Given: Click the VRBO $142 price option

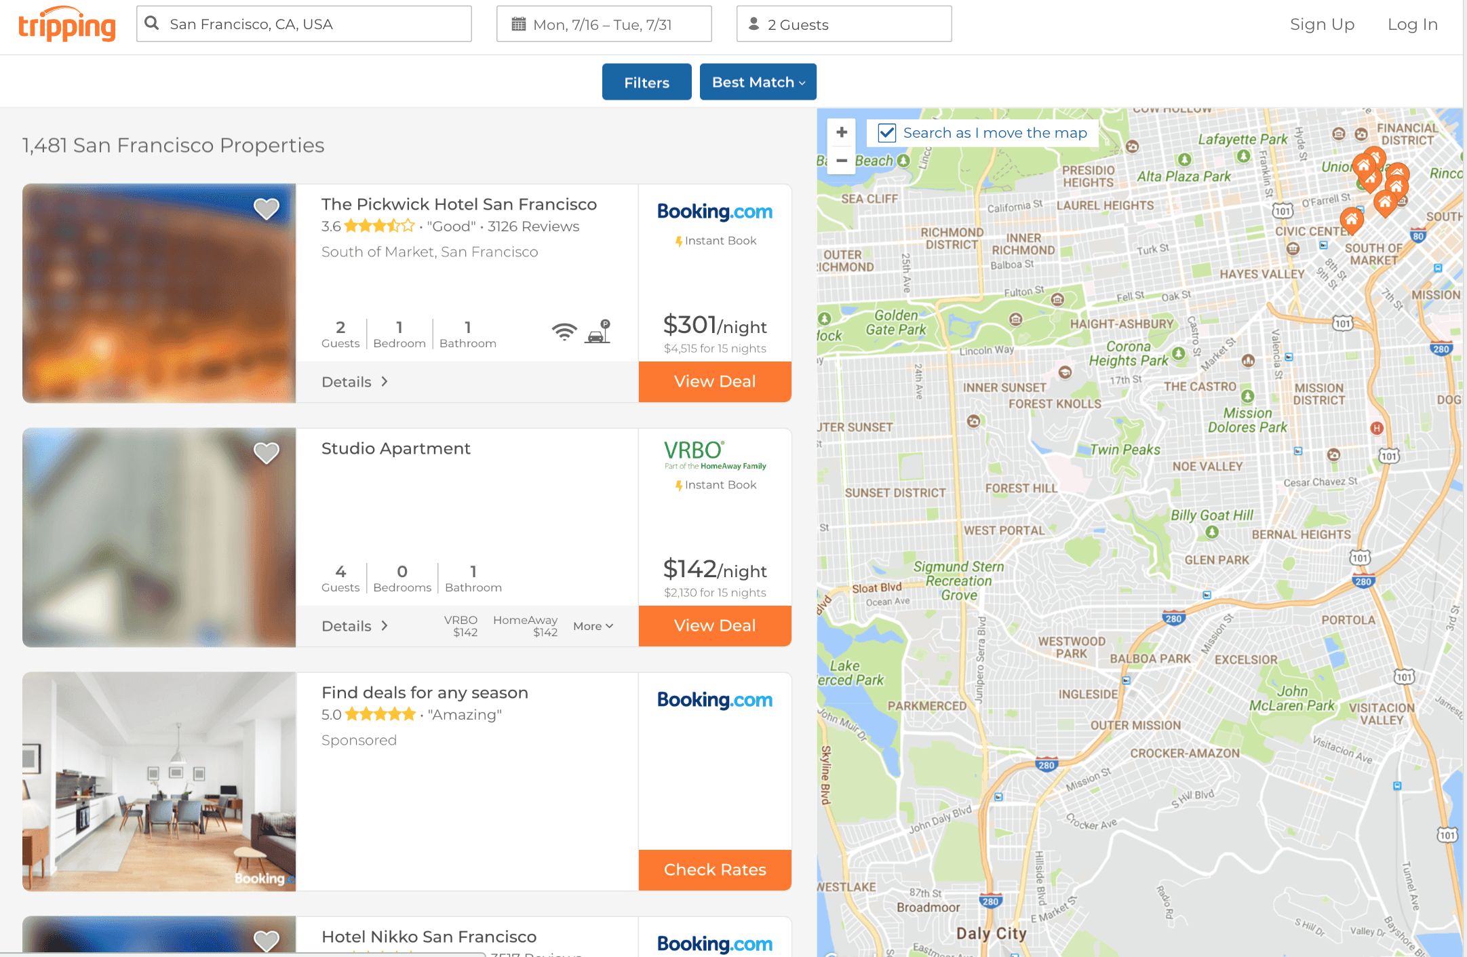Looking at the screenshot, I should click(461, 626).
